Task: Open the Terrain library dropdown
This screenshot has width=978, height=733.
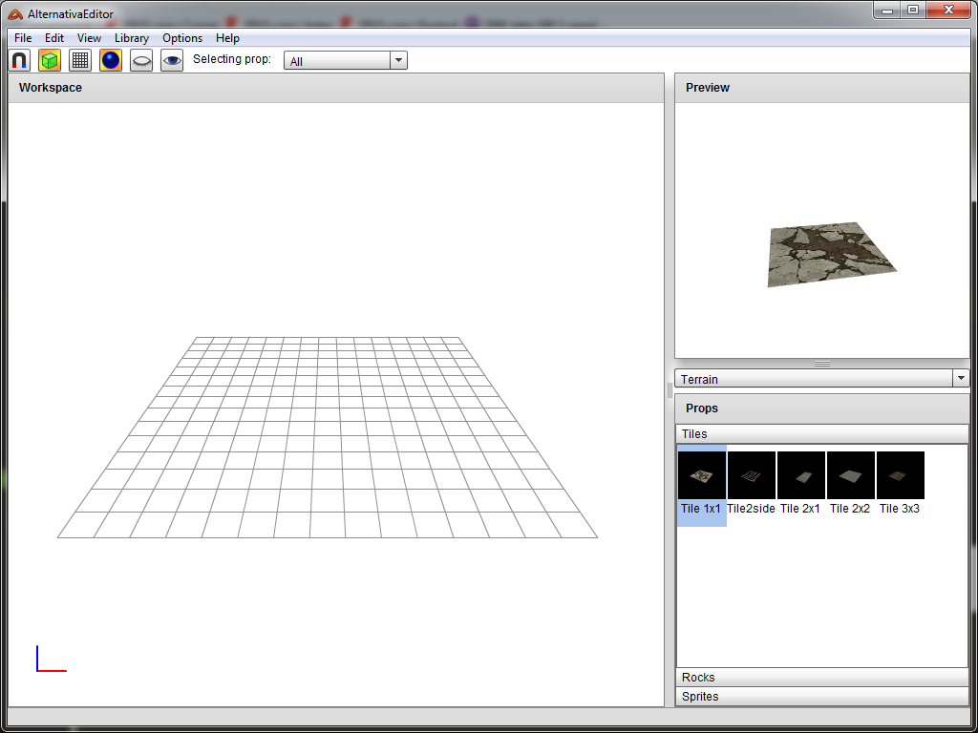Action: (821, 379)
